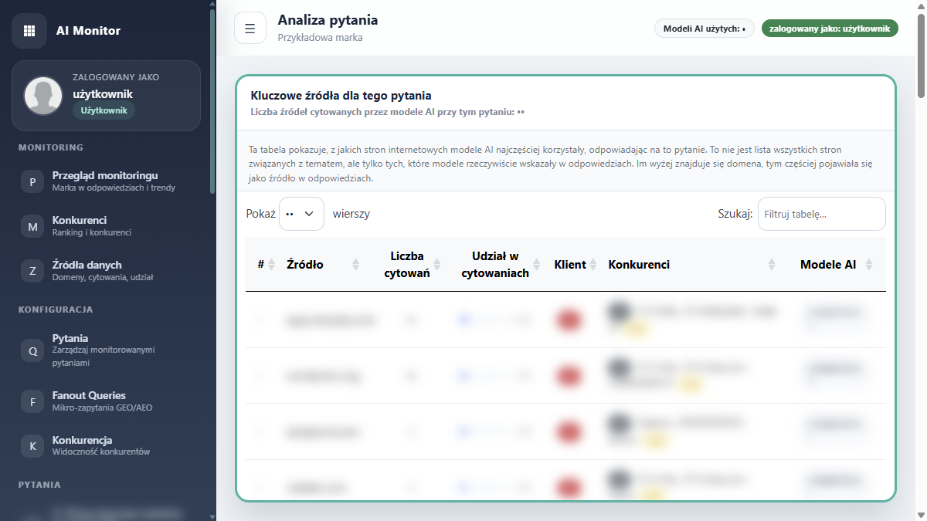
Task: Click the AI Monitor grid logo icon
Action: (29, 31)
